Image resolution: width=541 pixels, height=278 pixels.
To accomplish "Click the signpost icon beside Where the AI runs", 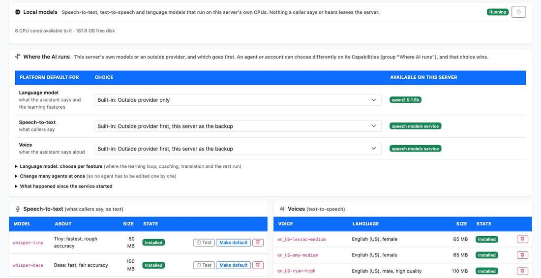I will click(18, 57).
